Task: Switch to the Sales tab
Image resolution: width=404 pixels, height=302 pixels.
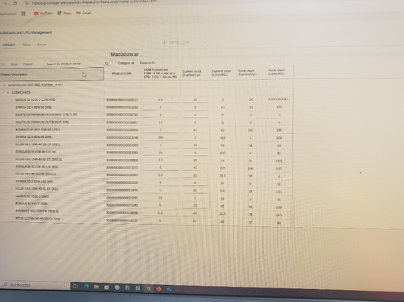Action: [x=26, y=44]
